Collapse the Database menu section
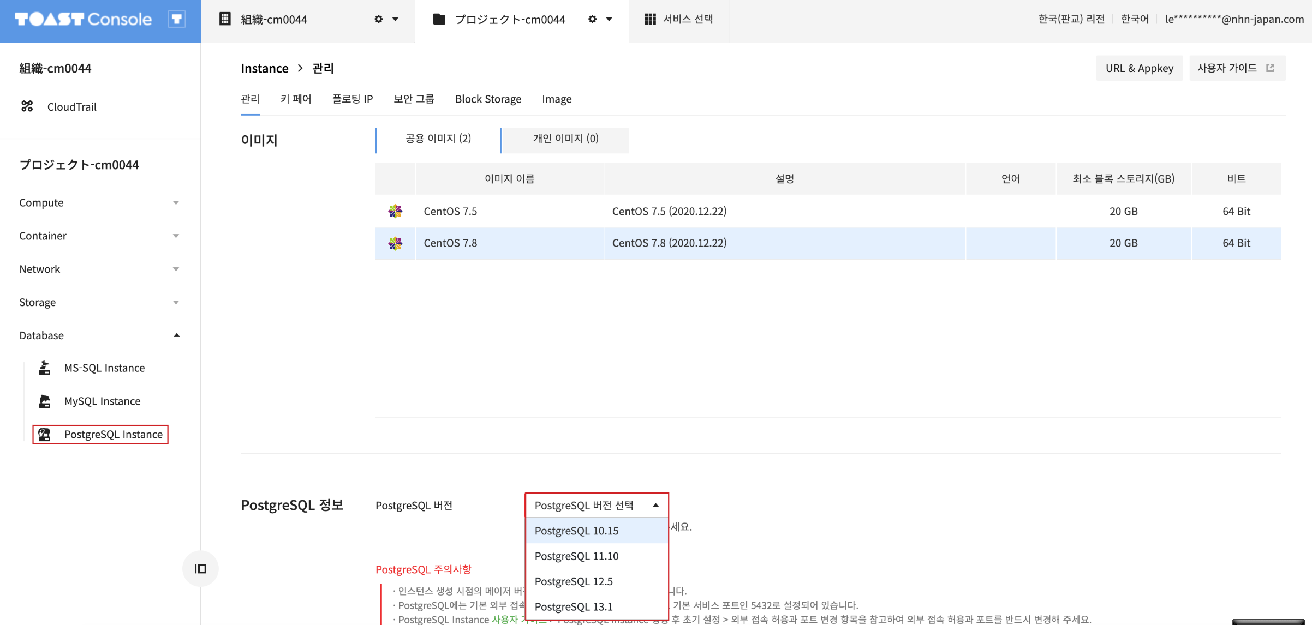This screenshot has width=1312, height=625. click(99, 335)
